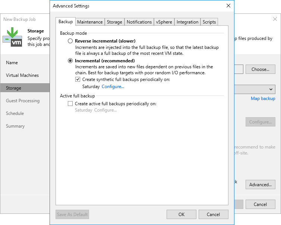Click the 'Saturday' text under synthetic full
The width and height of the screenshot is (281, 225).
pyautogui.click(x=91, y=87)
